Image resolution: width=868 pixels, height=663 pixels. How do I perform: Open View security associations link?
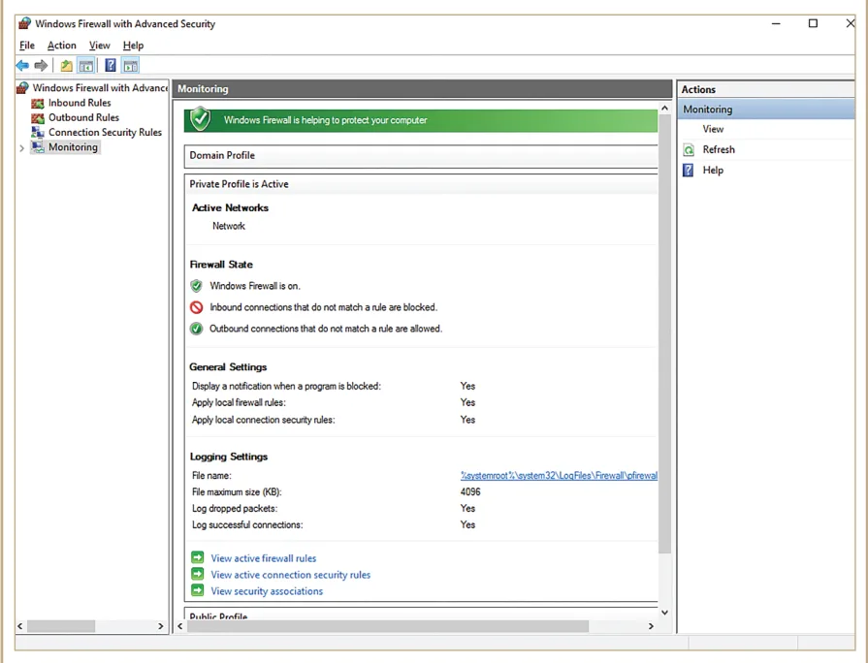point(267,591)
